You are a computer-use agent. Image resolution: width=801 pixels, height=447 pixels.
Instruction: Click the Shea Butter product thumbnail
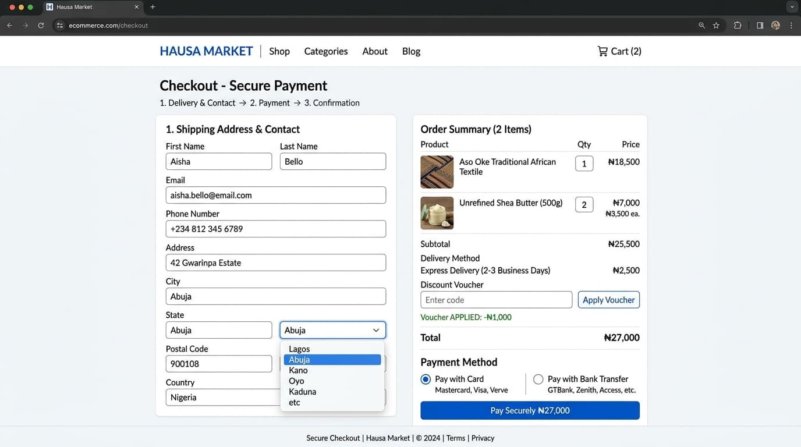pyautogui.click(x=437, y=213)
